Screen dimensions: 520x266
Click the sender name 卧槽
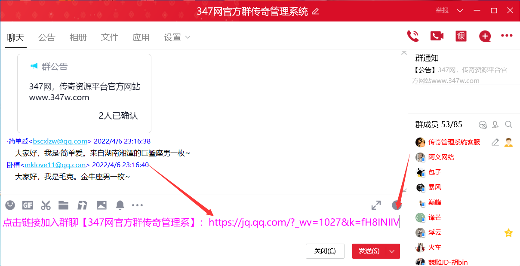(x=14, y=165)
